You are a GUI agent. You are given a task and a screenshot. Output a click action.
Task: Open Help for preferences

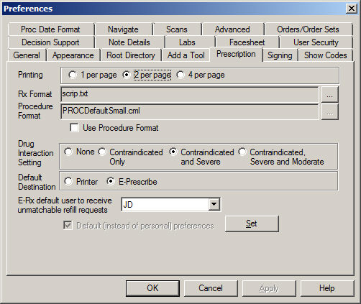(327, 288)
